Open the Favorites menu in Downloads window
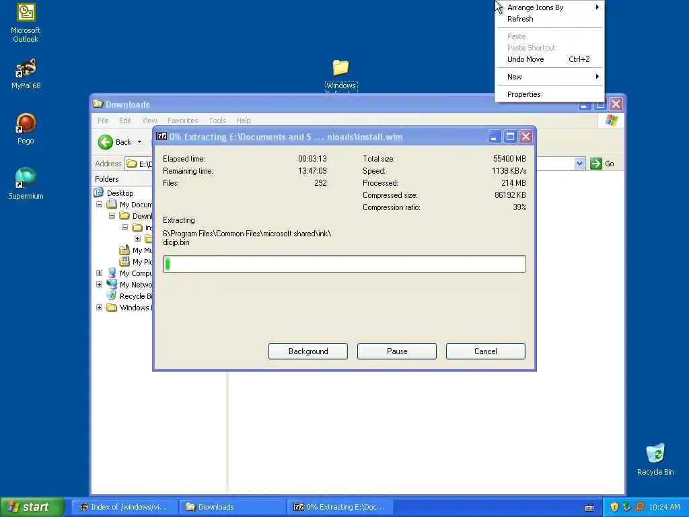 [x=183, y=120]
